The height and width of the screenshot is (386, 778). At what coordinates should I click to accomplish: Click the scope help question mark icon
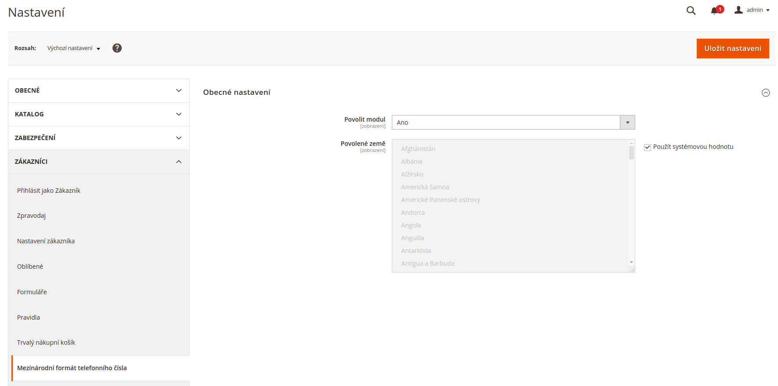click(x=117, y=48)
